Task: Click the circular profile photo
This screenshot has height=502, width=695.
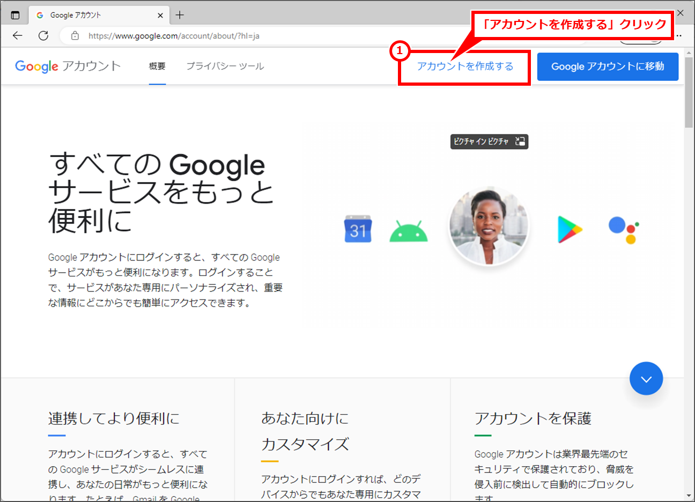Action: (489, 226)
